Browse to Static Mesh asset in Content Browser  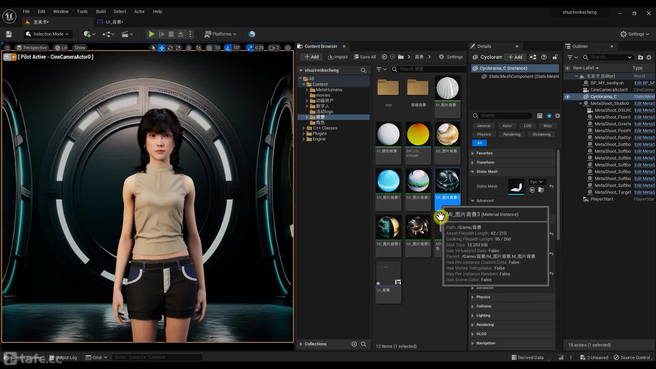pos(541,190)
